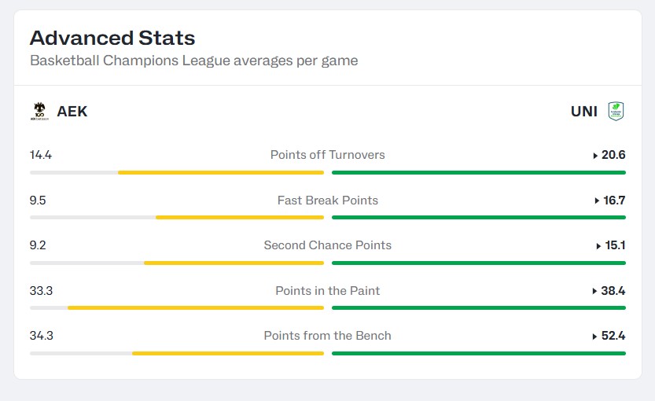
Task: Click AEK's 14.4 turnovers value
Action: (41, 155)
